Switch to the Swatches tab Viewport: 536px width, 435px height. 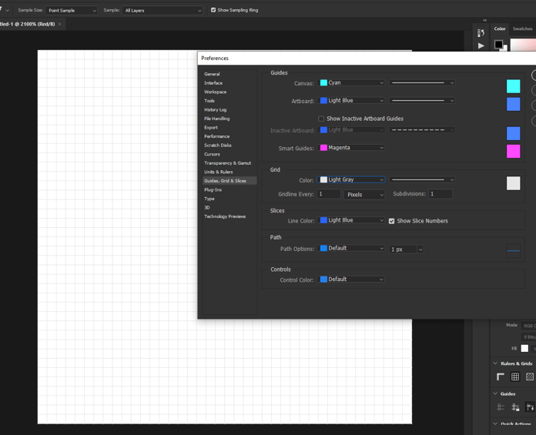pos(522,28)
